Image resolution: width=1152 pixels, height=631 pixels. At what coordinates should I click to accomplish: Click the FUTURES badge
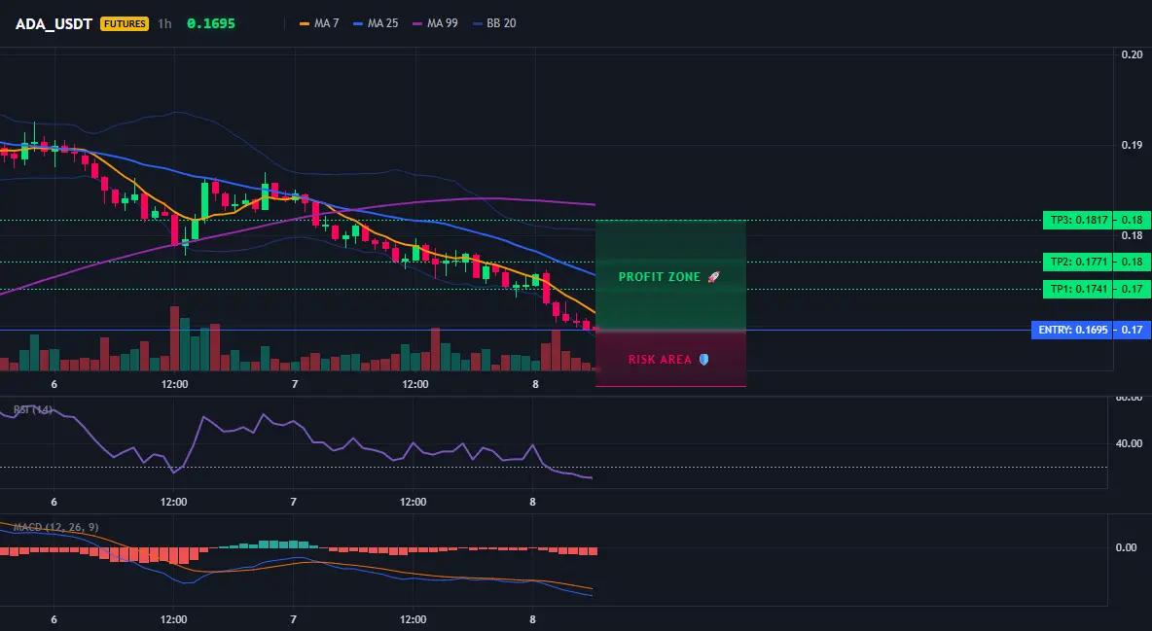tap(125, 23)
